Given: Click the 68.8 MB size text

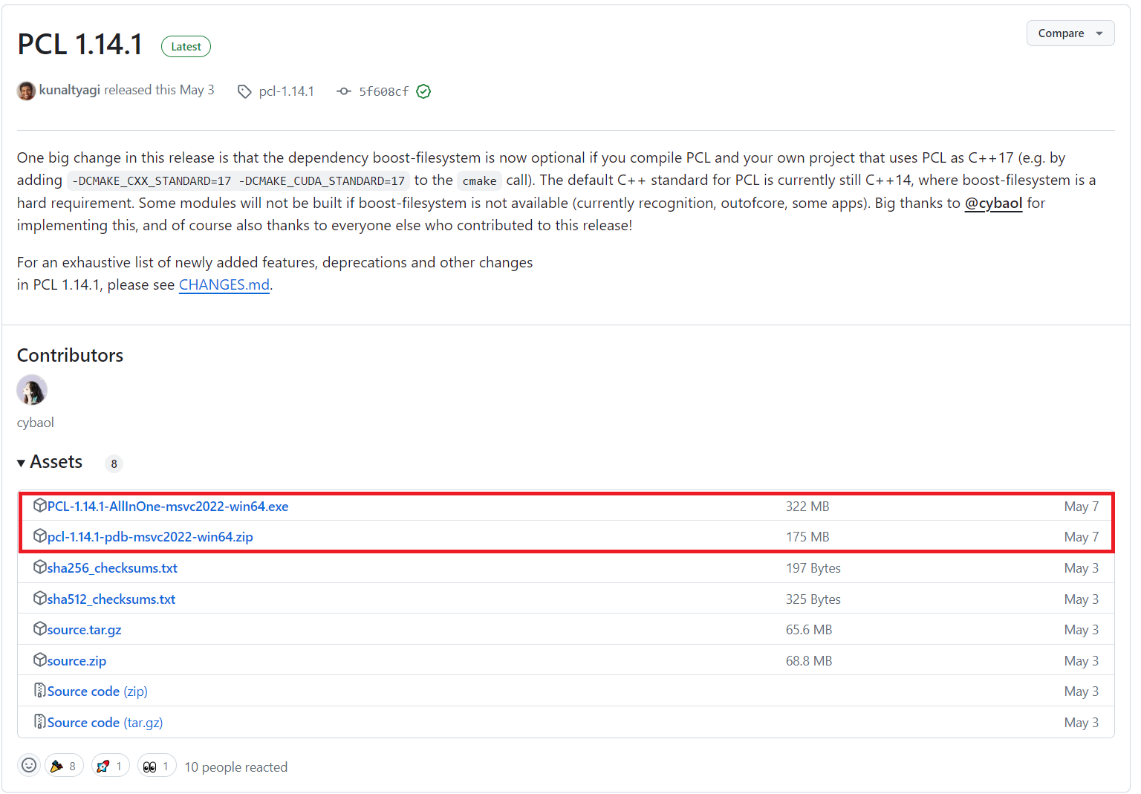Looking at the screenshot, I should [809, 661].
